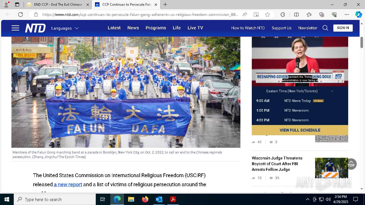Click the back-to-TOP button
The image size is (365, 205).
pos(351,164)
